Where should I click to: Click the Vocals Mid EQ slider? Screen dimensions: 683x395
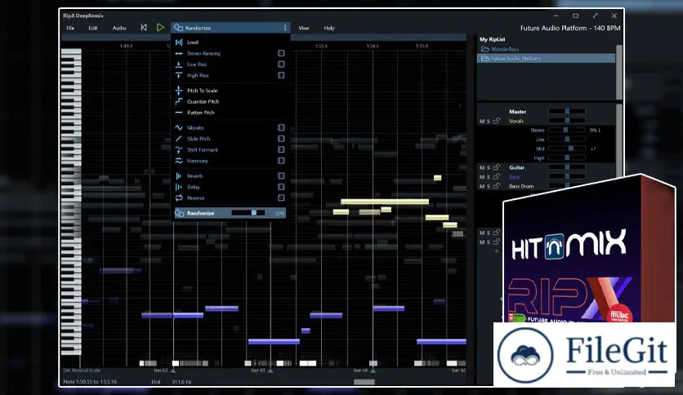567,149
